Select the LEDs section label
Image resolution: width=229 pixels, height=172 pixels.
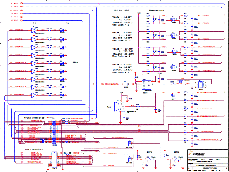coord(75,62)
